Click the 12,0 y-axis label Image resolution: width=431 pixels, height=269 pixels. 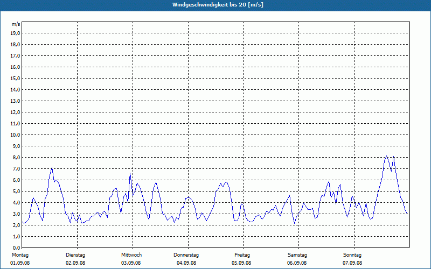point(15,112)
